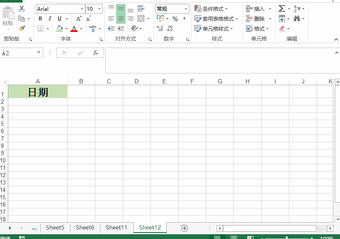Select the Sheet12 tab
Viewport: 340px width, 239px height.
click(150, 227)
